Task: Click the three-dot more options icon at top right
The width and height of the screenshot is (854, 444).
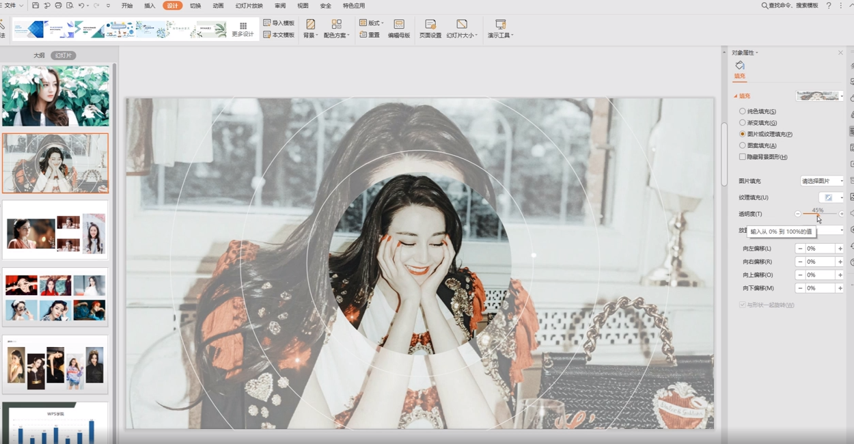Action: point(841,5)
